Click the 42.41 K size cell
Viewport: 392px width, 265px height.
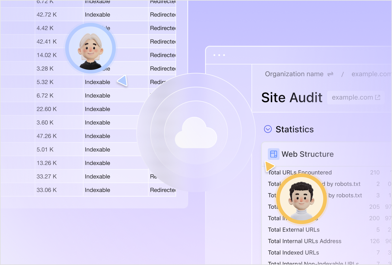click(47, 42)
